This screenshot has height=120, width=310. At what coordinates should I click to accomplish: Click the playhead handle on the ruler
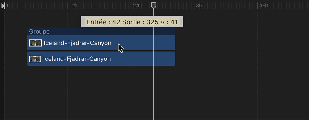pos(154,5)
